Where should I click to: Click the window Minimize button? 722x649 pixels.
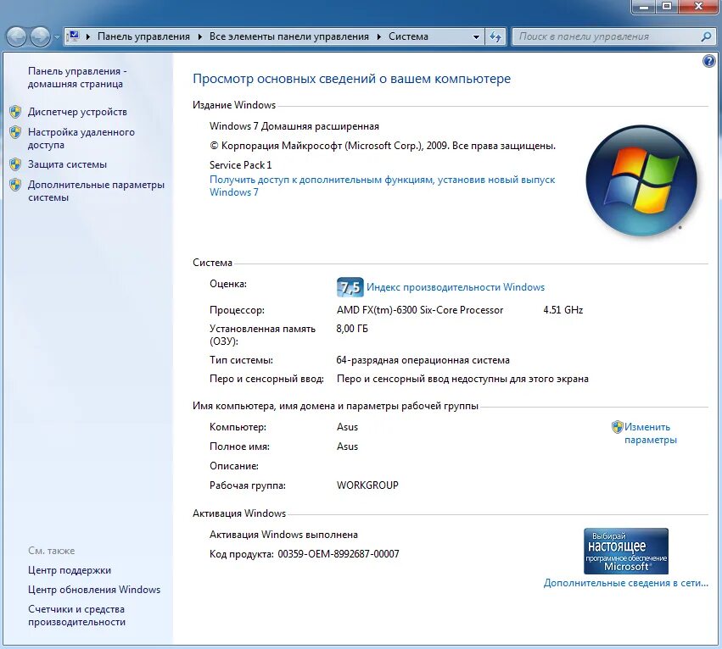tap(645, 7)
